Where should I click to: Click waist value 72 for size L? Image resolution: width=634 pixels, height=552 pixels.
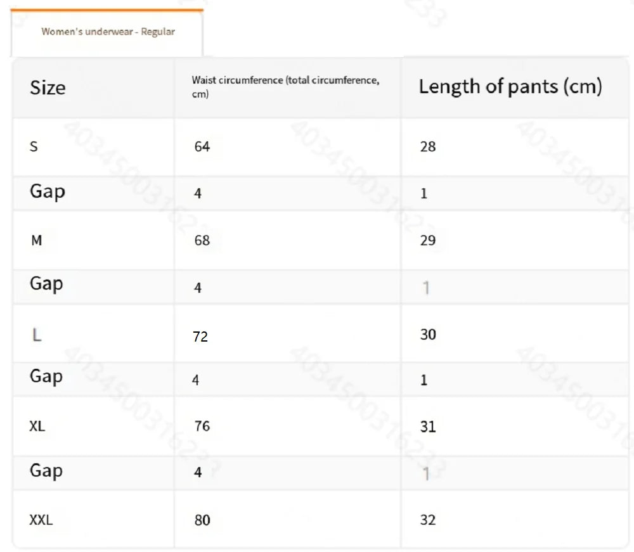coord(200,337)
